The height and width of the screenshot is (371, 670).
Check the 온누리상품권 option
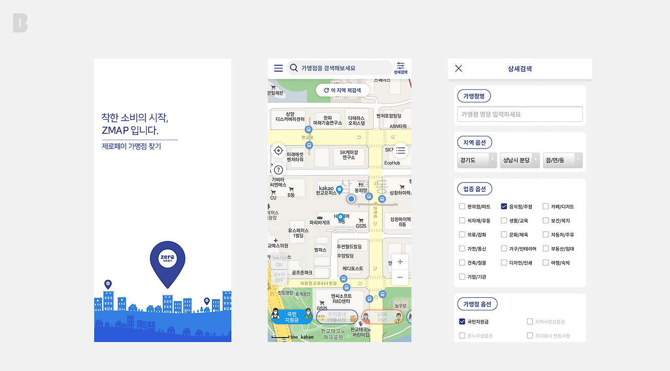click(462, 335)
